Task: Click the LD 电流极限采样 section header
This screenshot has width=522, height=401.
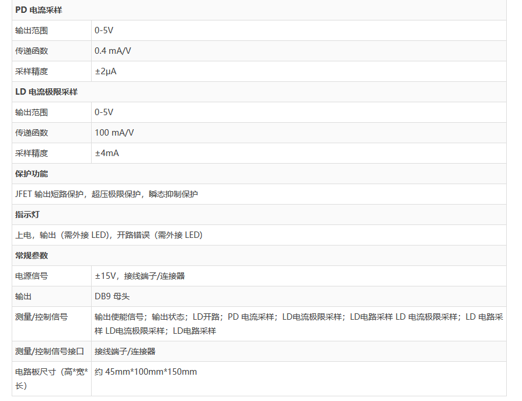Action: click(x=46, y=92)
